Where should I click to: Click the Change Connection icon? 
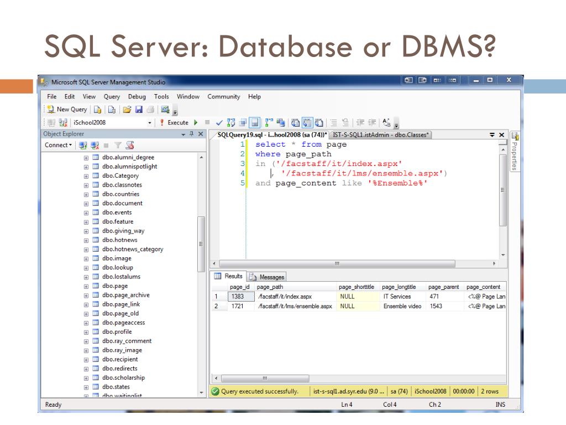63,123
